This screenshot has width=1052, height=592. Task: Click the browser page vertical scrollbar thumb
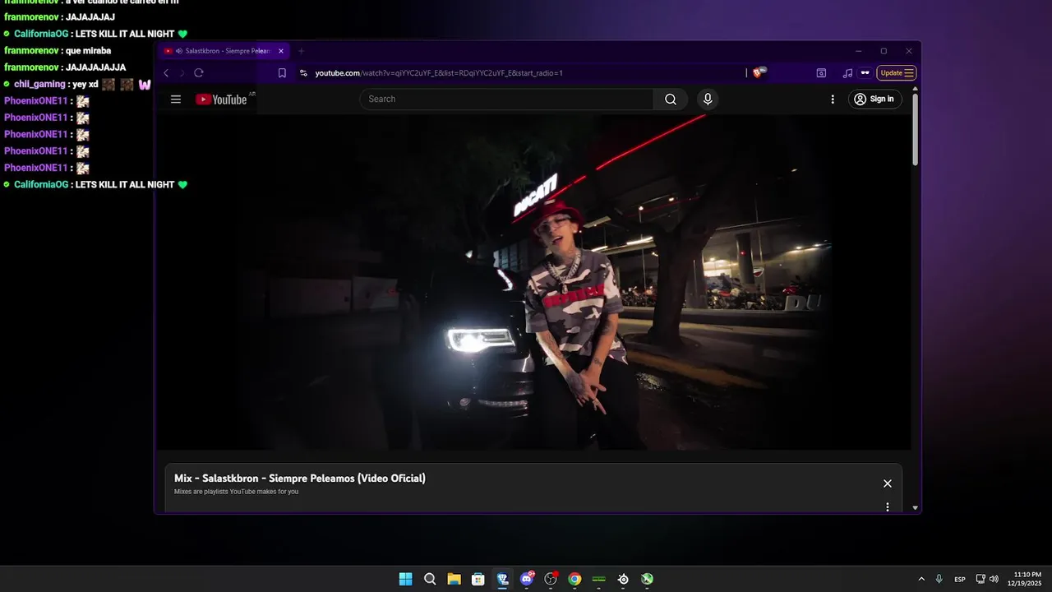916,130
